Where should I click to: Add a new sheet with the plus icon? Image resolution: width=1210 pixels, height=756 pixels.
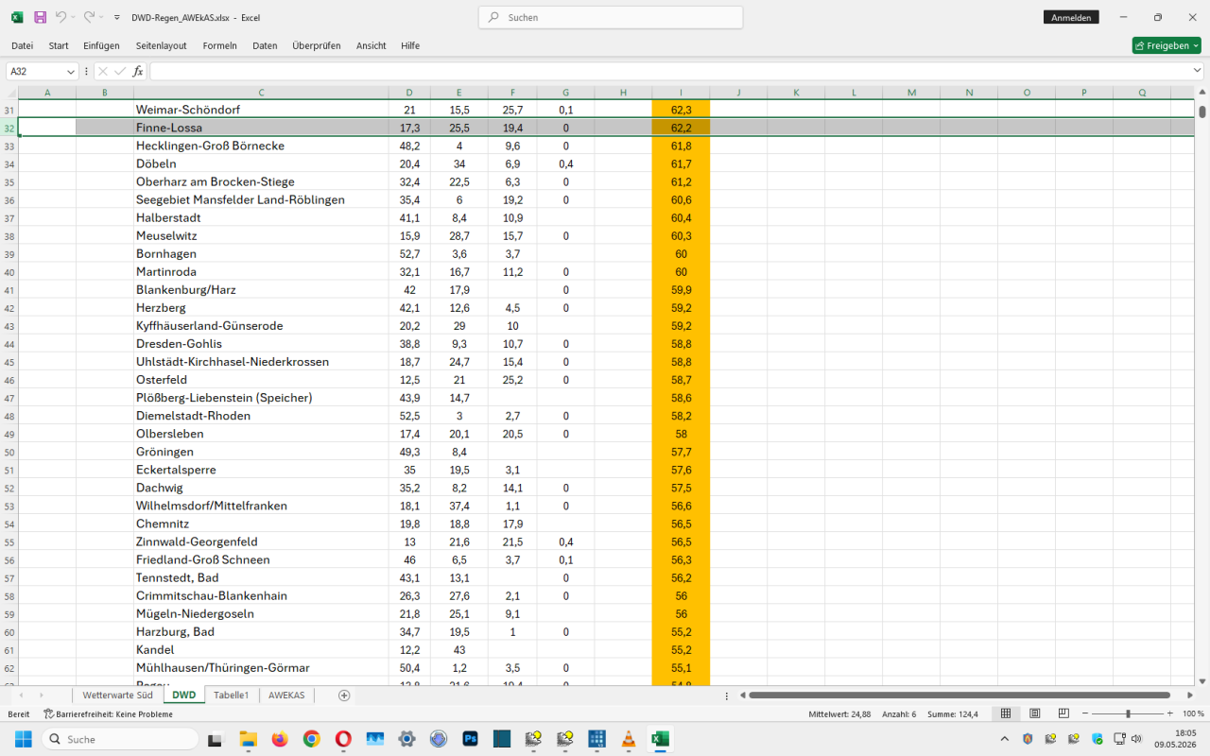(344, 695)
